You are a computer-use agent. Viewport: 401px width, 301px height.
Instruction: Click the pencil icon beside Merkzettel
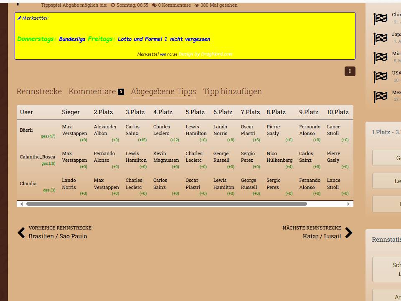(x=19, y=18)
